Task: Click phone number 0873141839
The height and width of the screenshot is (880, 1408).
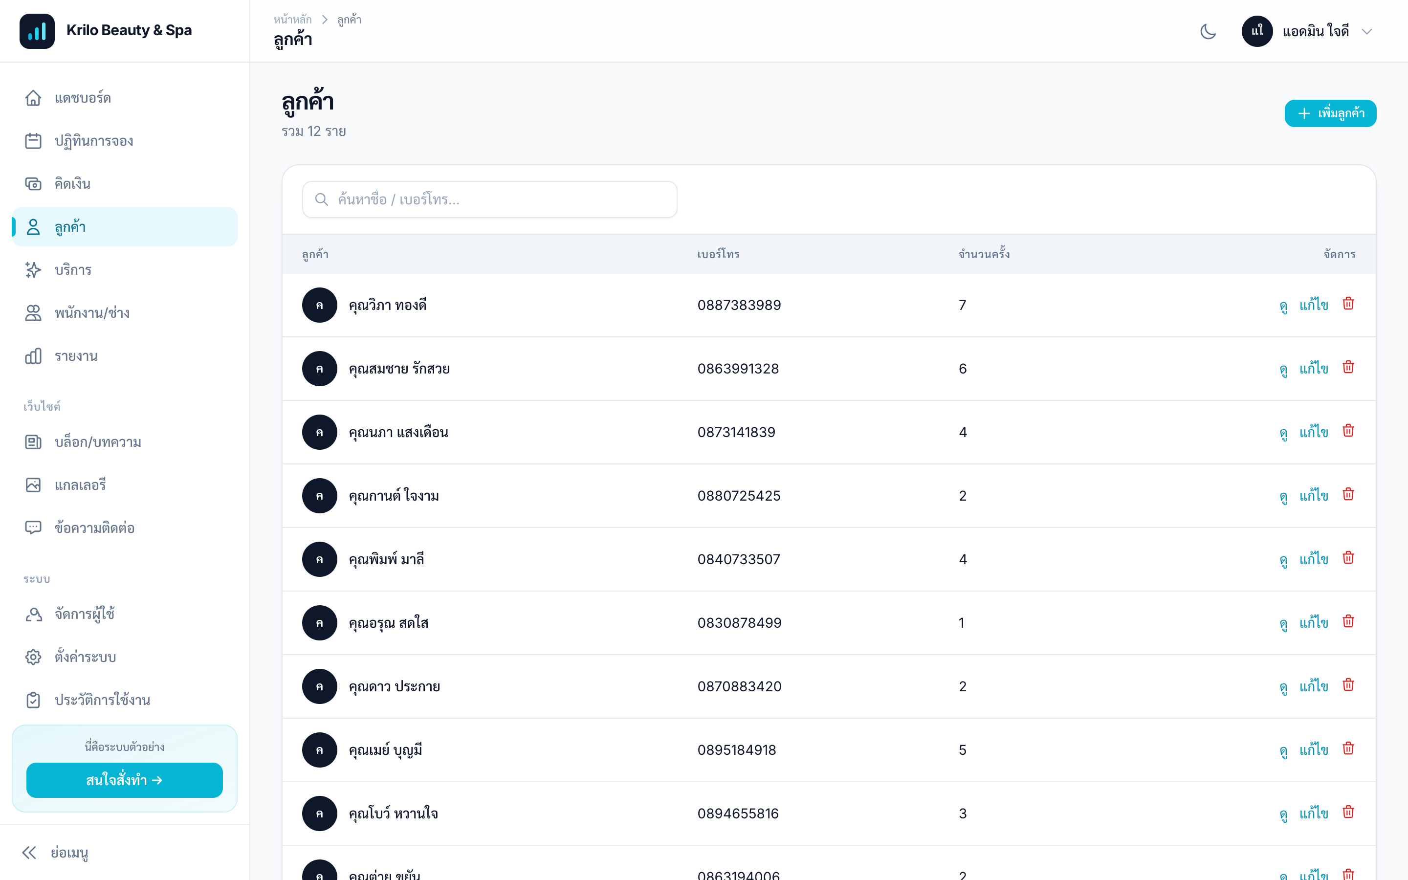Action: point(736,432)
